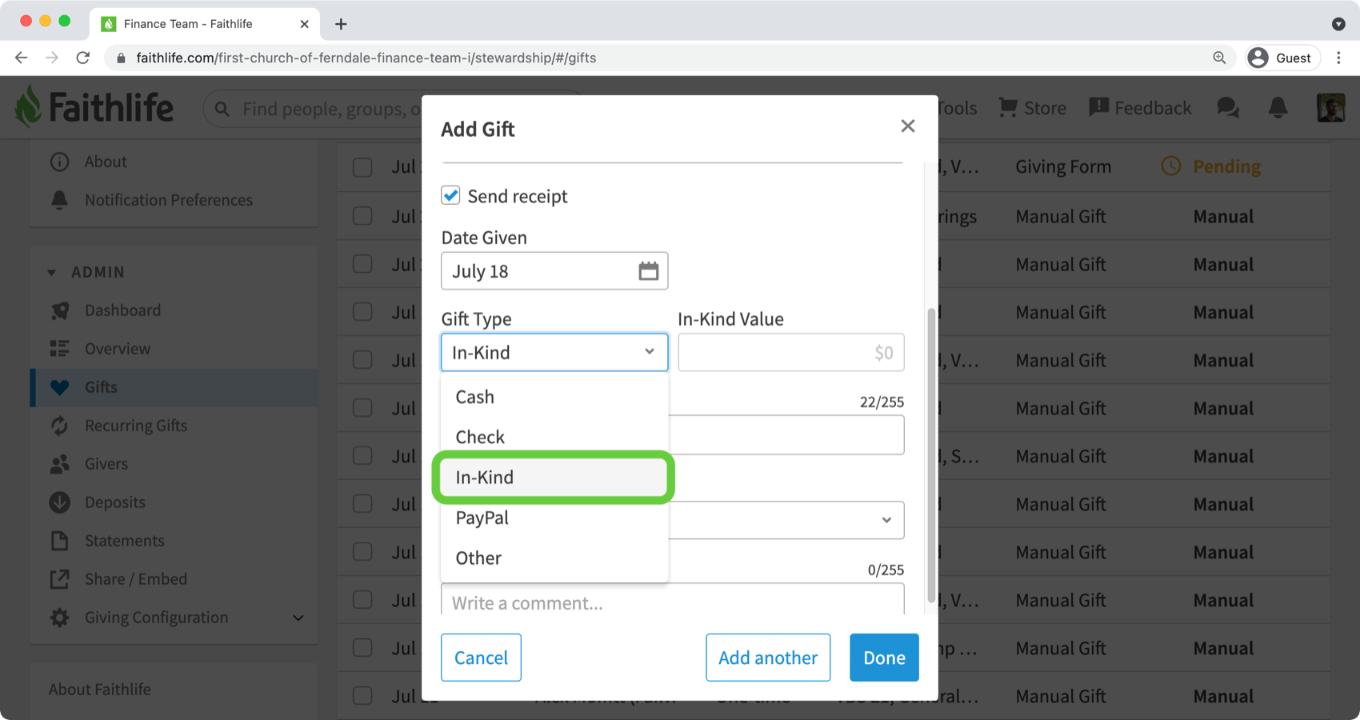Open the Feedback icon

coord(1098,108)
